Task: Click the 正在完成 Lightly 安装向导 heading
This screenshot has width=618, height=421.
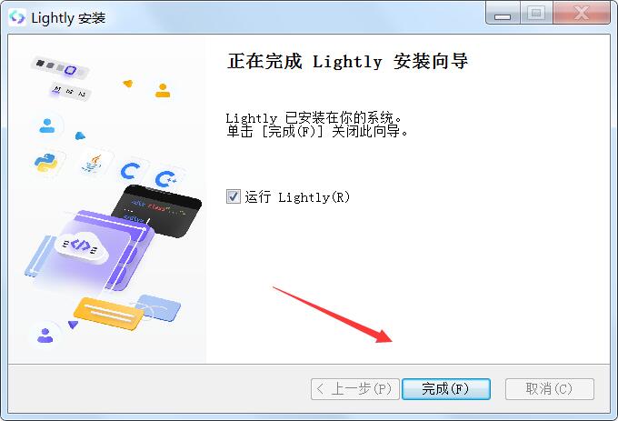Action: click(347, 62)
